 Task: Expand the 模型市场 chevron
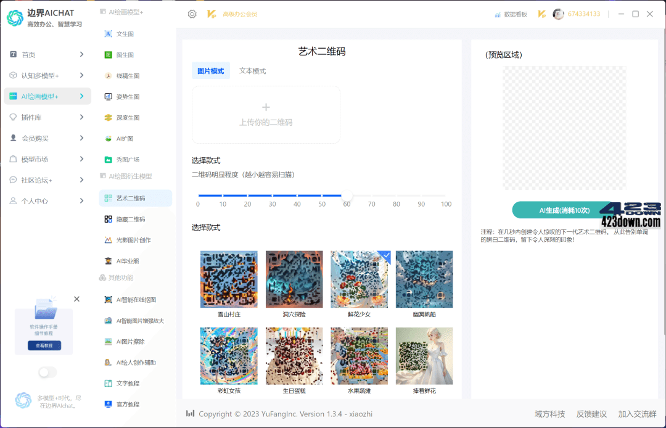tap(81, 158)
